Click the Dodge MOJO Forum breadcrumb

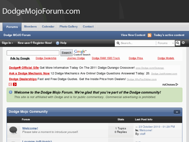coord(17,35)
